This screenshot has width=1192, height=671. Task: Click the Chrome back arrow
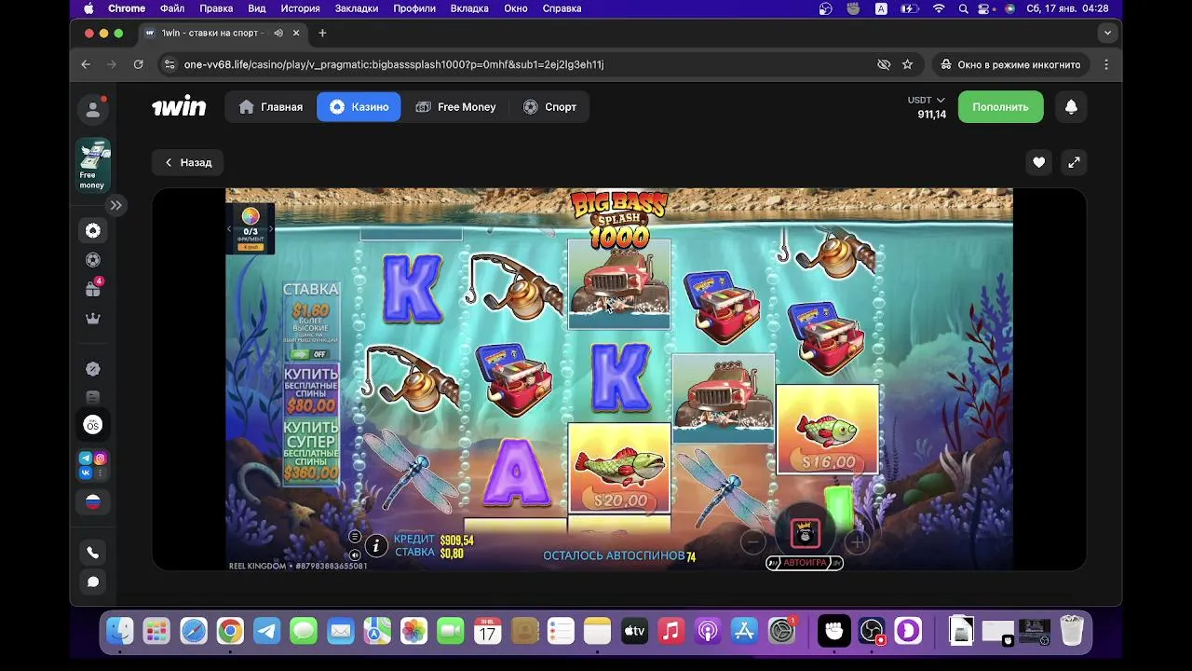point(86,64)
